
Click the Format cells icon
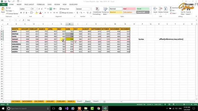point(166,9)
